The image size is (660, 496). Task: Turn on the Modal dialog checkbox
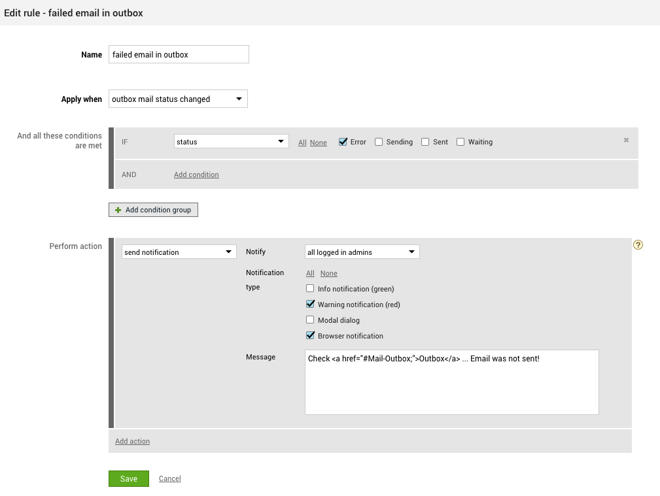pyautogui.click(x=311, y=320)
